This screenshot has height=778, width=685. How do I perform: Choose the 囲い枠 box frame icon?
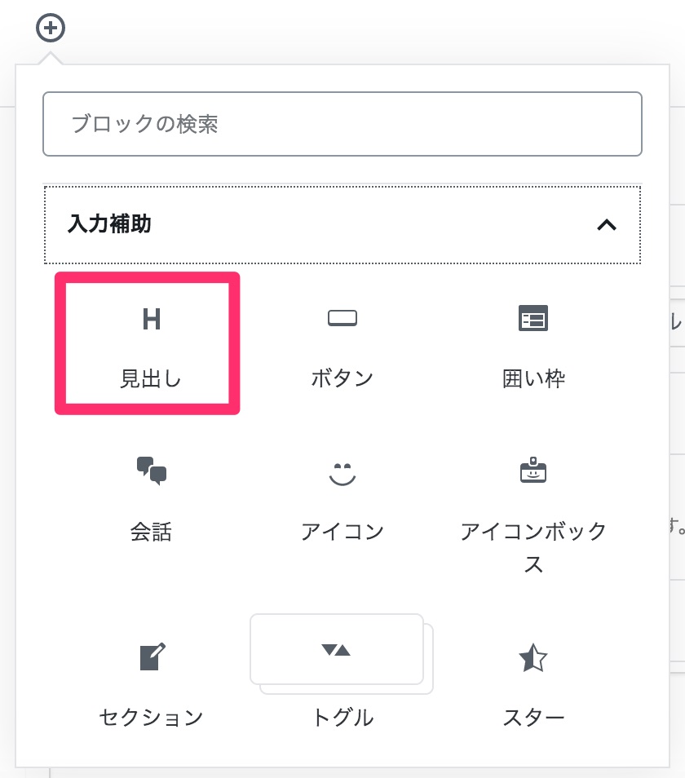[x=533, y=319]
